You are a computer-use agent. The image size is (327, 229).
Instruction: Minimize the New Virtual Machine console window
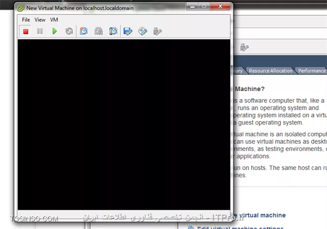tap(192, 6)
